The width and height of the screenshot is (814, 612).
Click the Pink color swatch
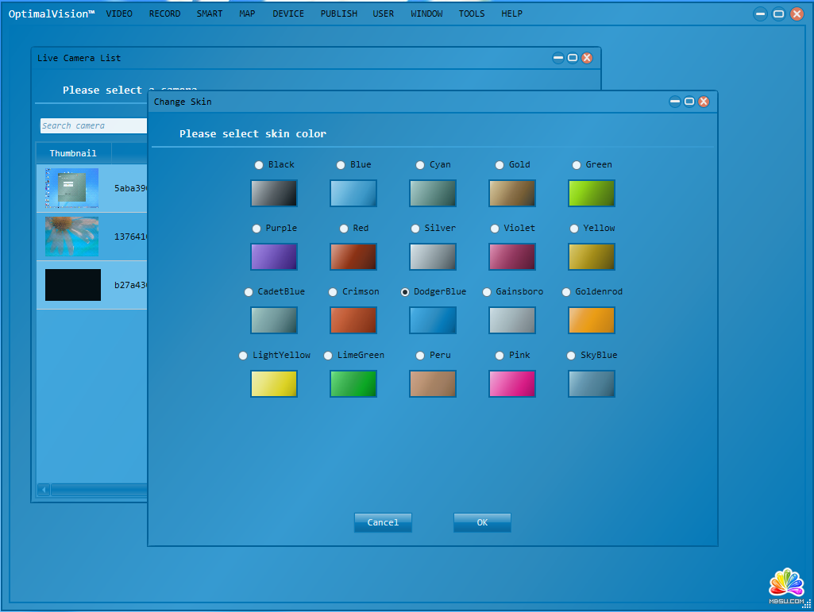511,383
